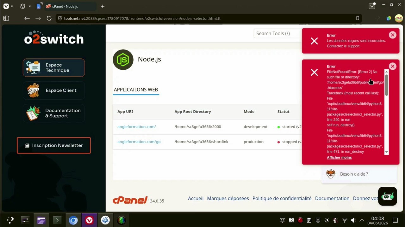Click the started status cell

[290, 126]
